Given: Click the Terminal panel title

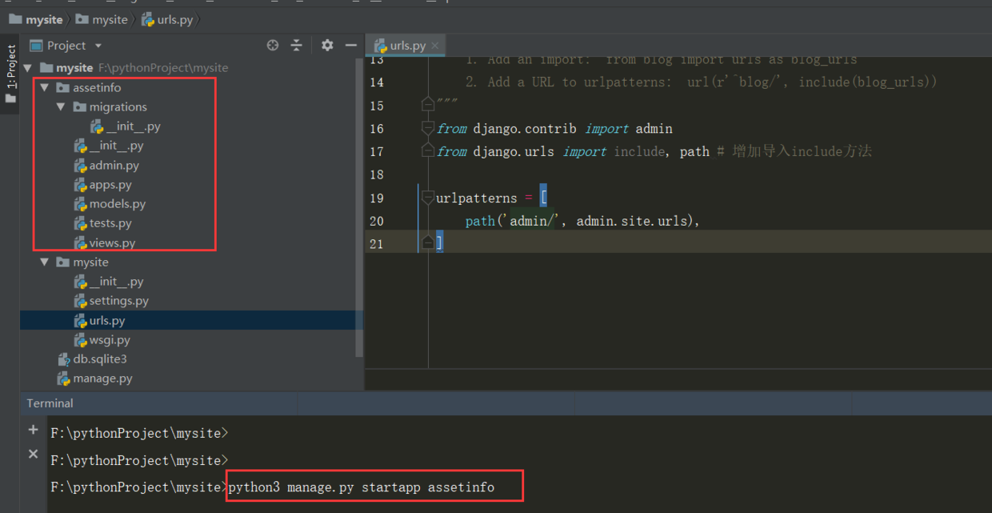Looking at the screenshot, I should [50, 403].
